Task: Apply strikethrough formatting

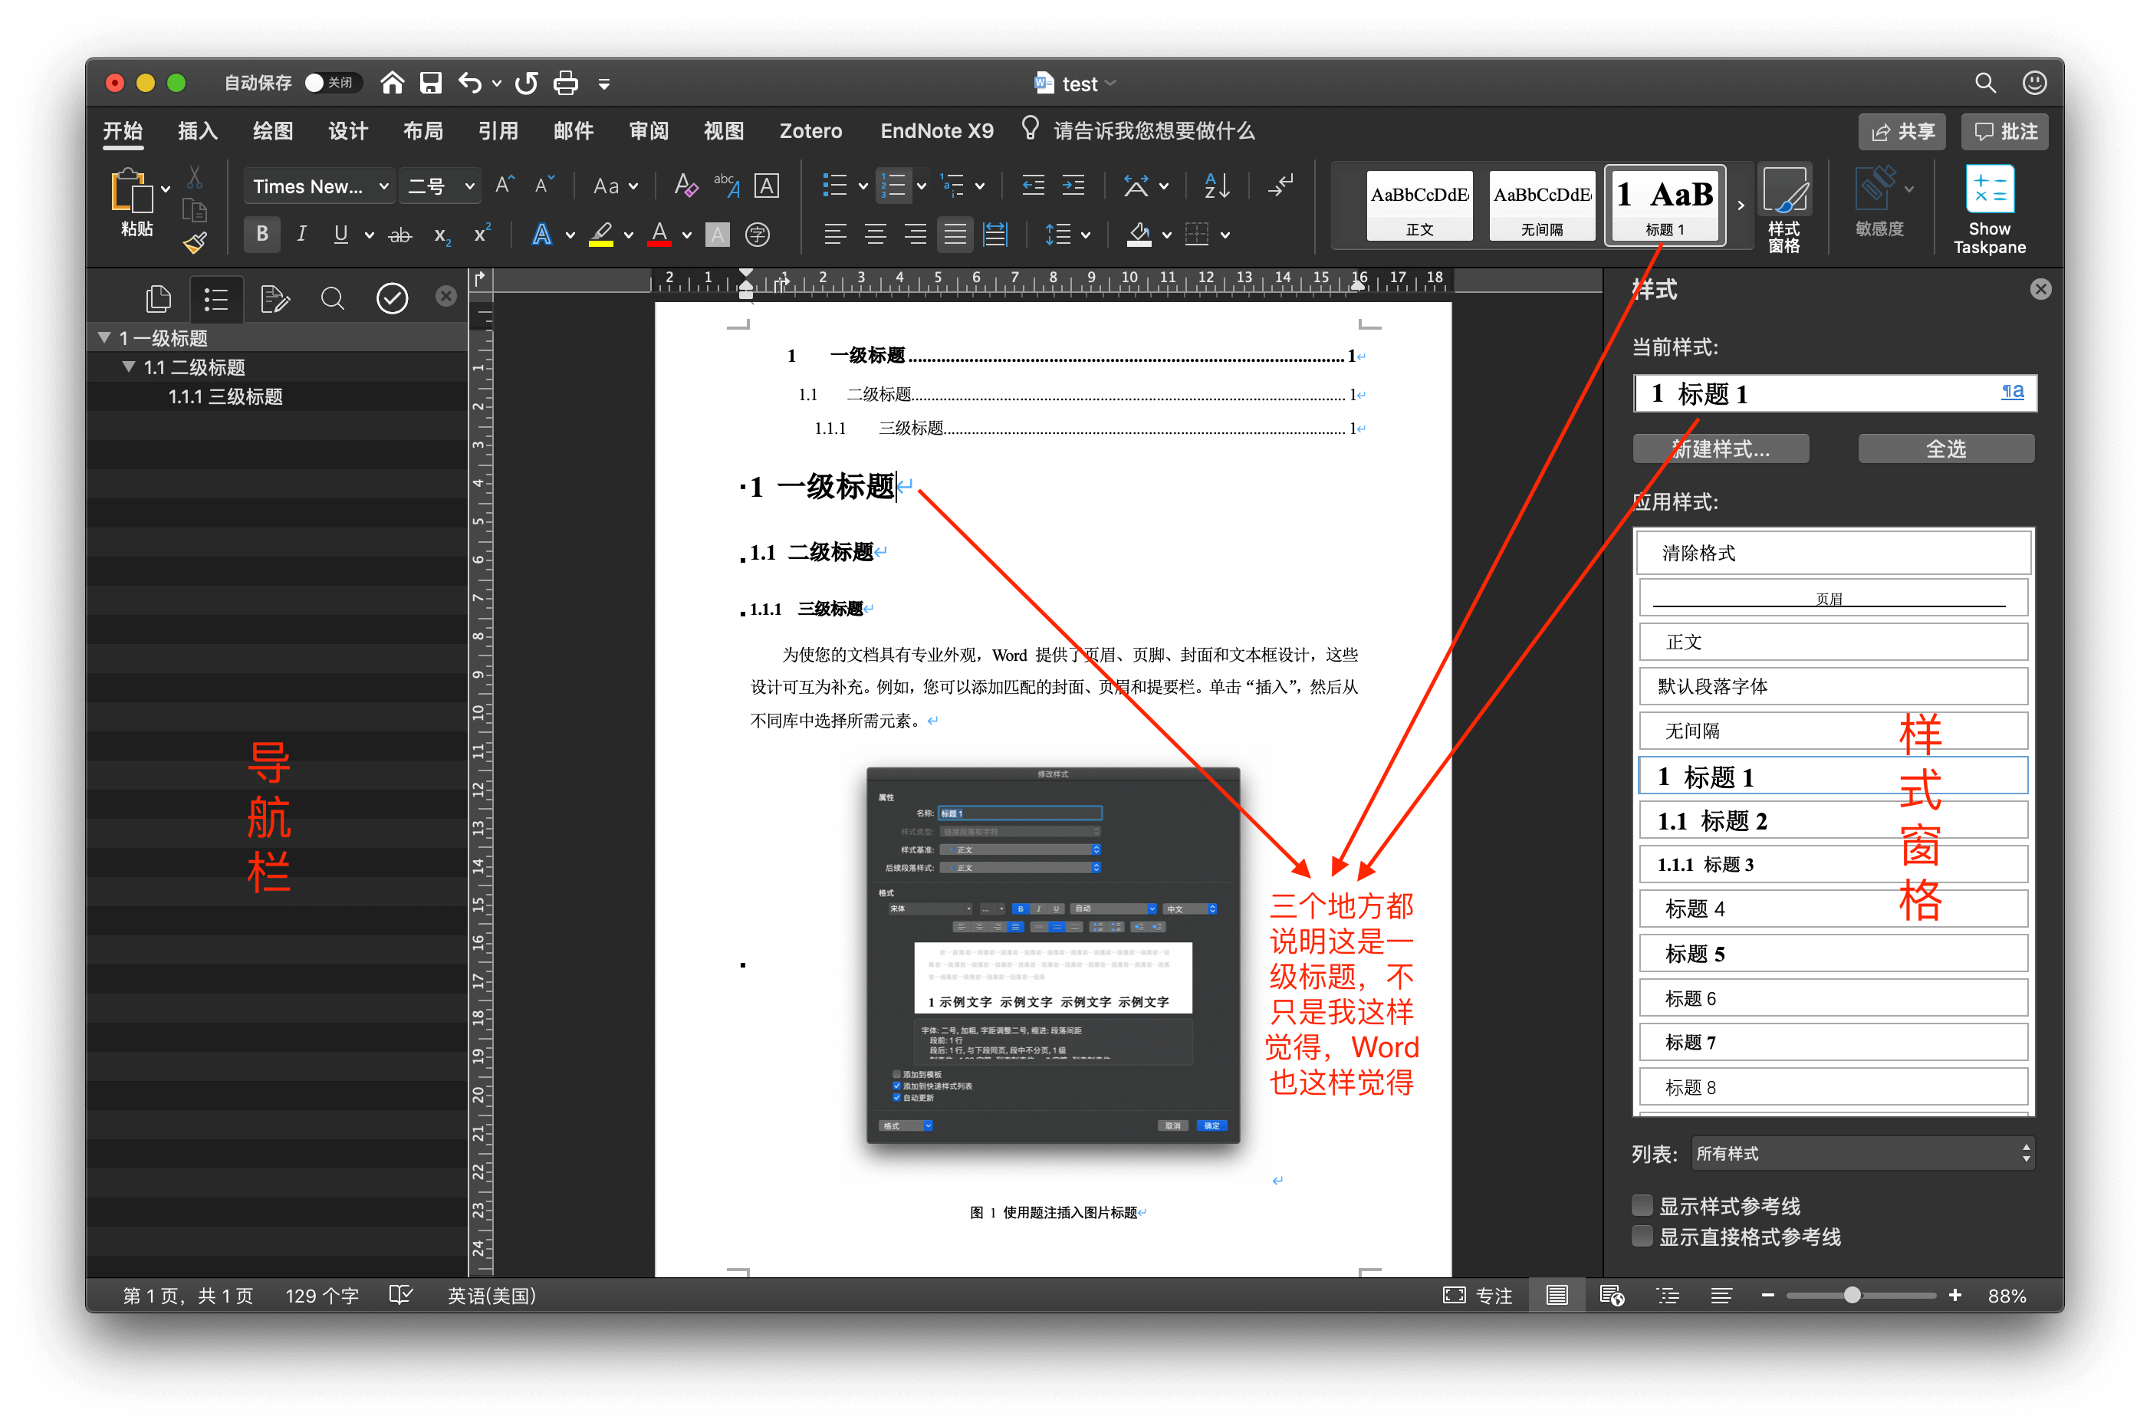Action: (400, 235)
